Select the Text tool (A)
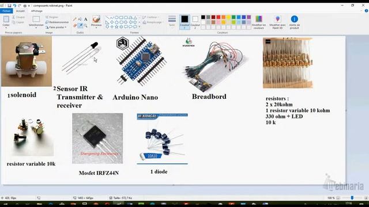The height and width of the screenshot is (207, 369). 86,19
